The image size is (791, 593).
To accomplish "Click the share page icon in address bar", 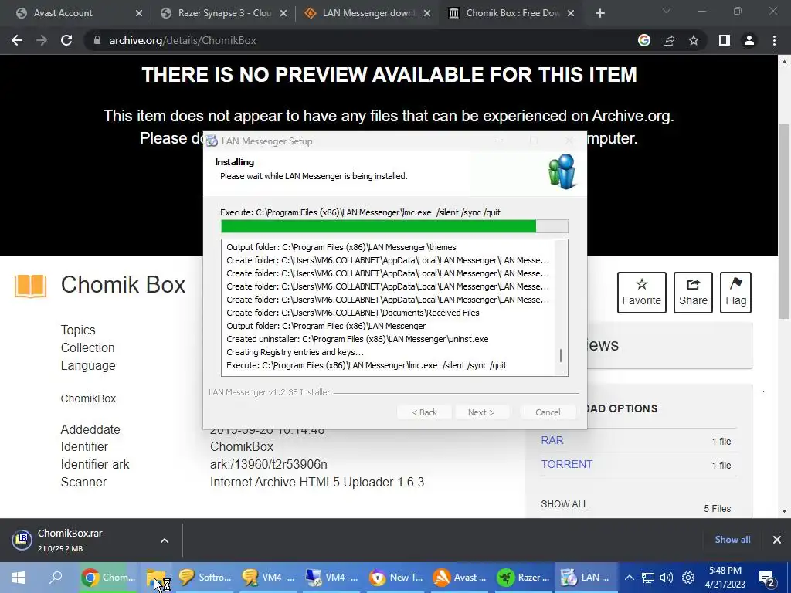I will 669,40.
